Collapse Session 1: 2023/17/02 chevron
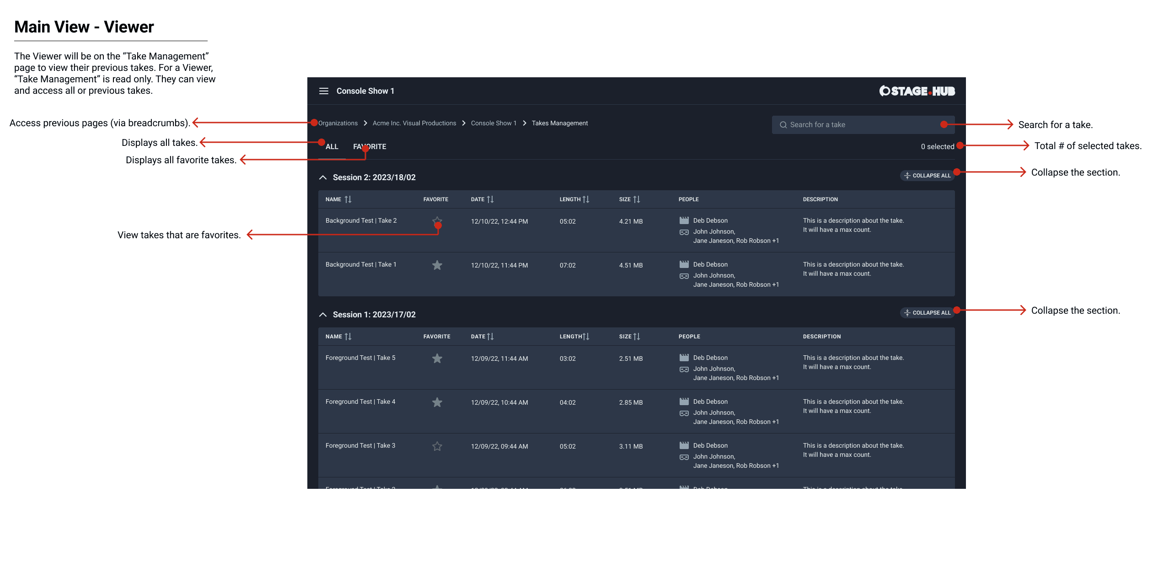The height and width of the screenshot is (578, 1169). [323, 315]
